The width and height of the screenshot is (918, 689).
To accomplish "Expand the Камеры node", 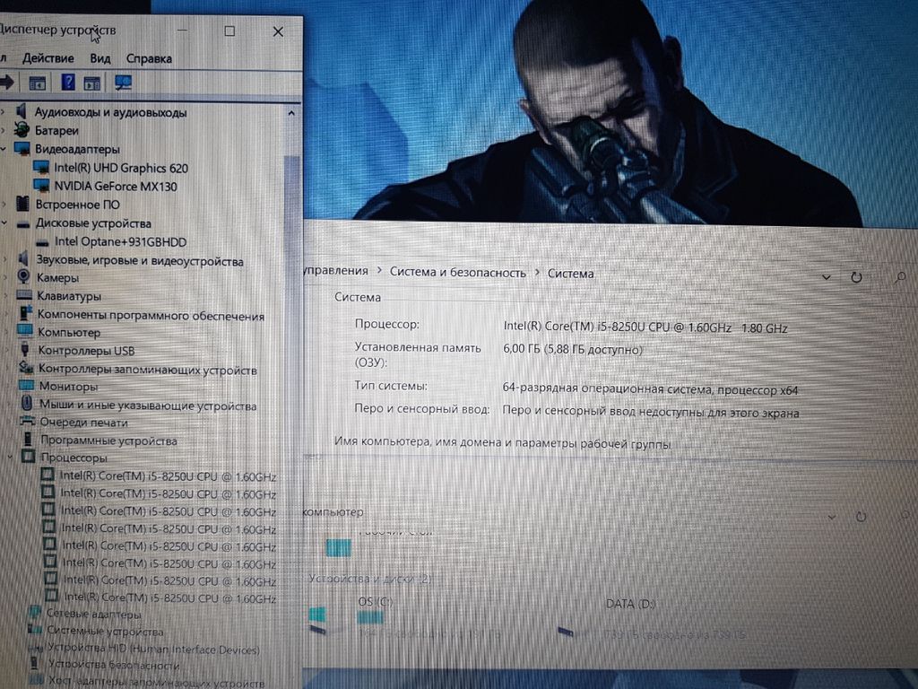I will 5,277.
